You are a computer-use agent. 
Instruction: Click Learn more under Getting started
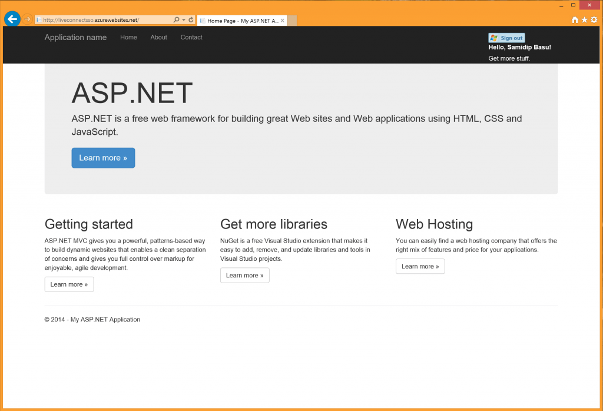(69, 284)
